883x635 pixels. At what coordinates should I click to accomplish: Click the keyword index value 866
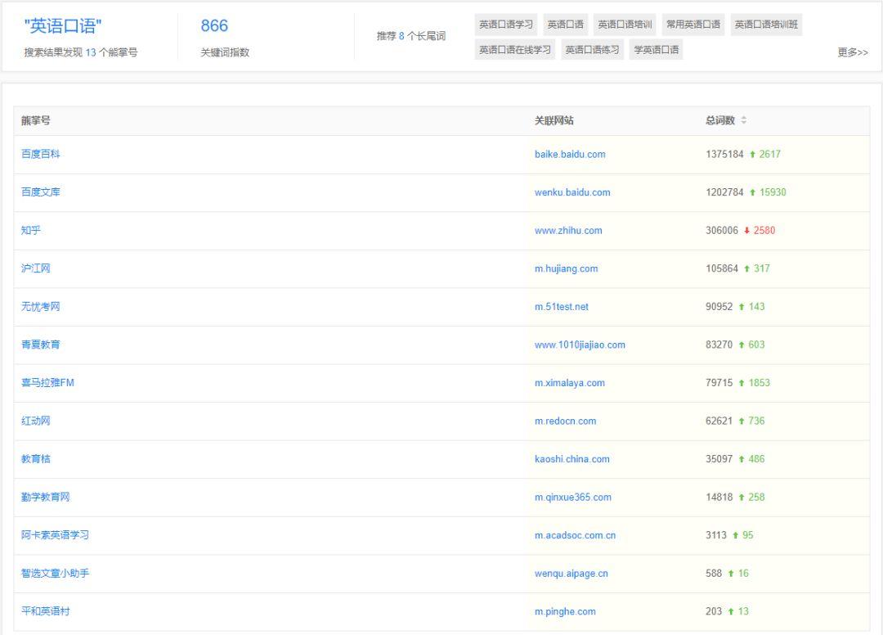tap(214, 26)
